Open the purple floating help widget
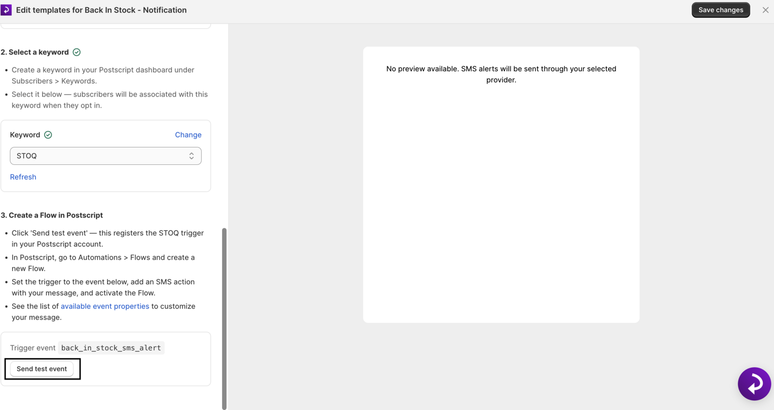This screenshot has height=410, width=774. click(x=754, y=384)
